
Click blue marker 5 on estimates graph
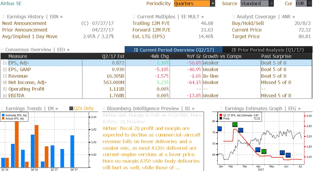(282, 153)
